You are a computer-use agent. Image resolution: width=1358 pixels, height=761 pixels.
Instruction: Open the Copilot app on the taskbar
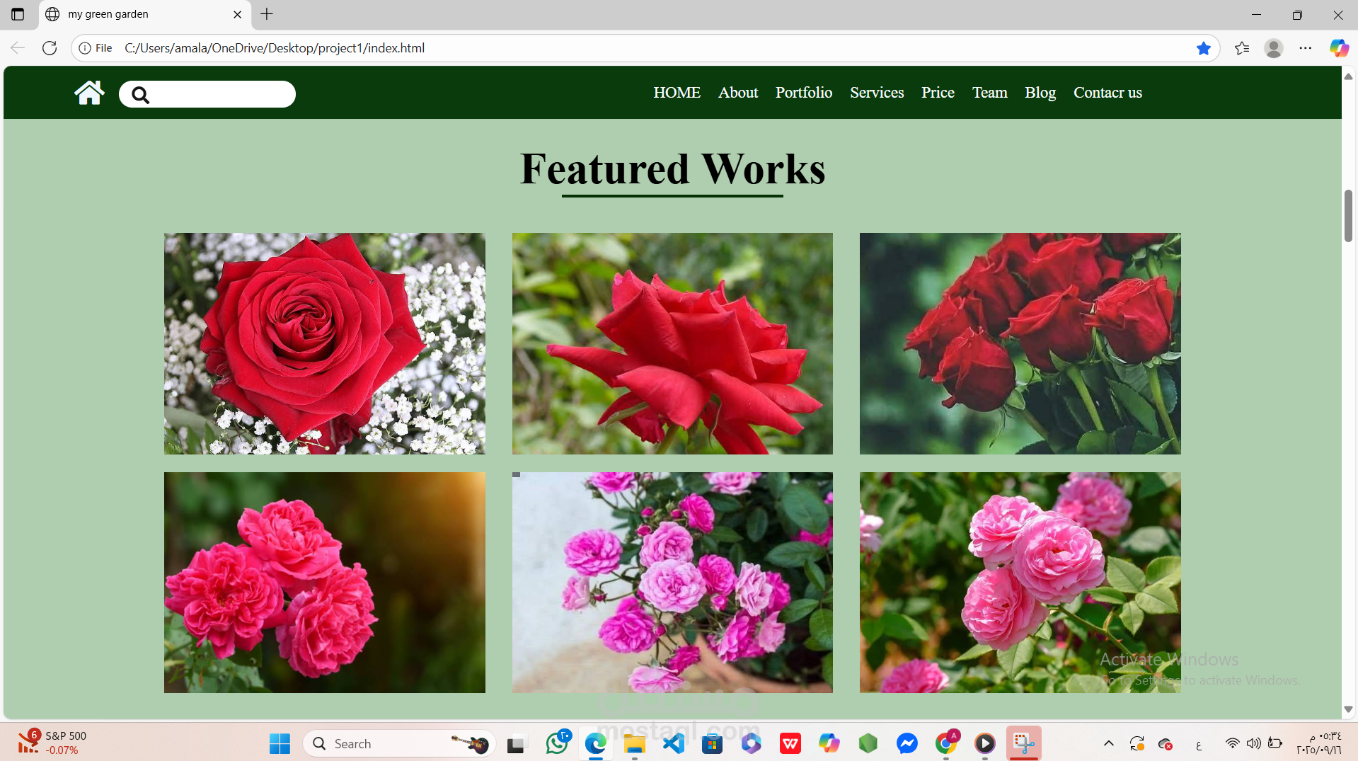click(x=829, y=743)
